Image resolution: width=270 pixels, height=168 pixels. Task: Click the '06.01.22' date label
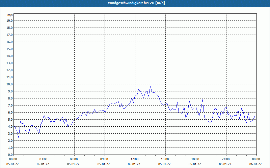coord(255,164)
